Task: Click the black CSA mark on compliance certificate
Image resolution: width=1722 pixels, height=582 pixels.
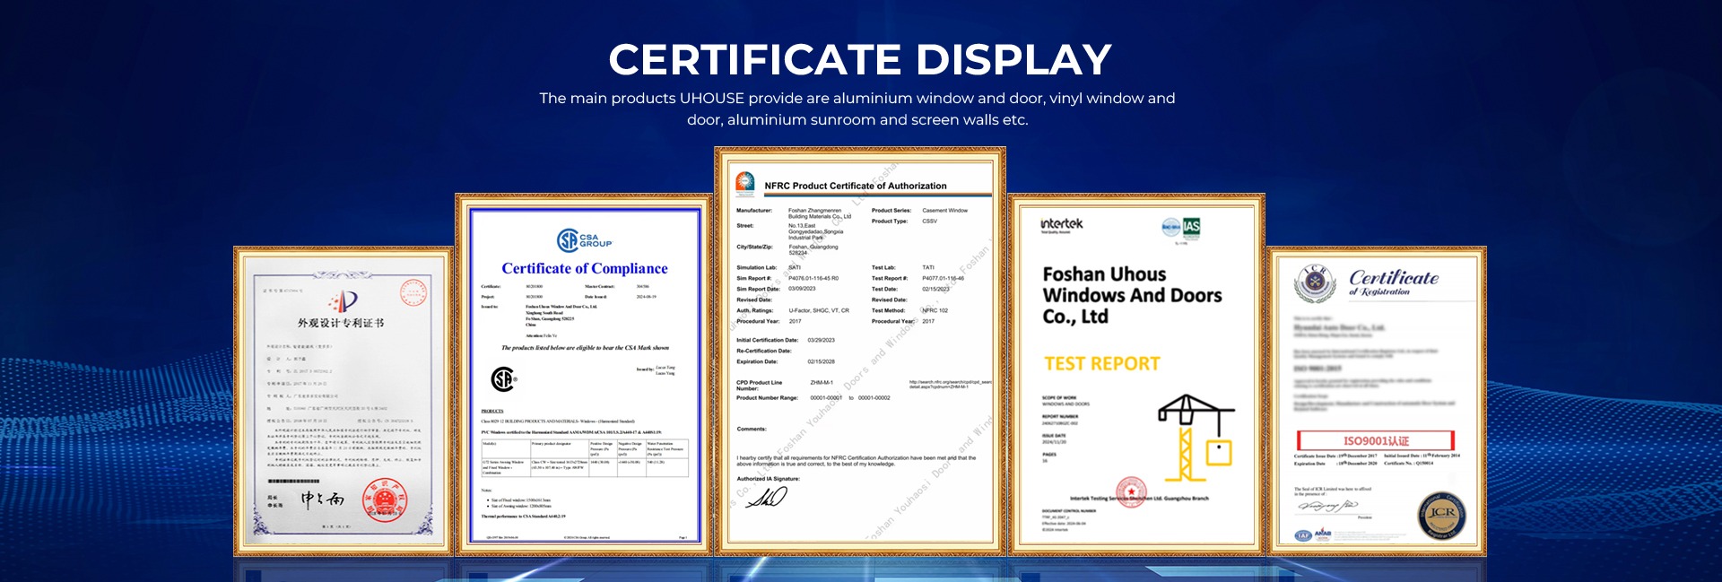Action: (503, 379)
